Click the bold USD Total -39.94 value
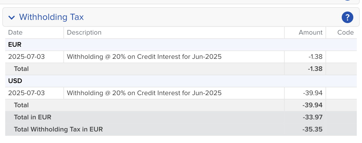This screenshot has height=143, width=362. [312, 105]
